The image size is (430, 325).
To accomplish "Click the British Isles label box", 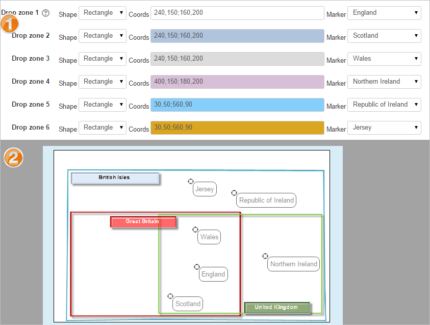I will [x=115, y=178].
